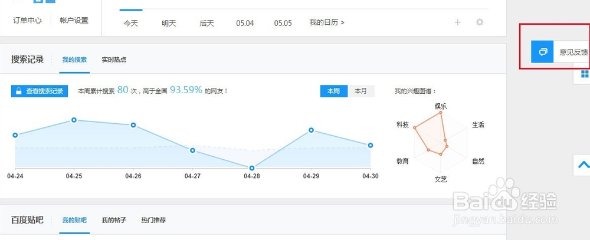Click the 04-29 data point on chart
Image resolution: width=590 pixels, height=240 pixels.
(311, 130)
